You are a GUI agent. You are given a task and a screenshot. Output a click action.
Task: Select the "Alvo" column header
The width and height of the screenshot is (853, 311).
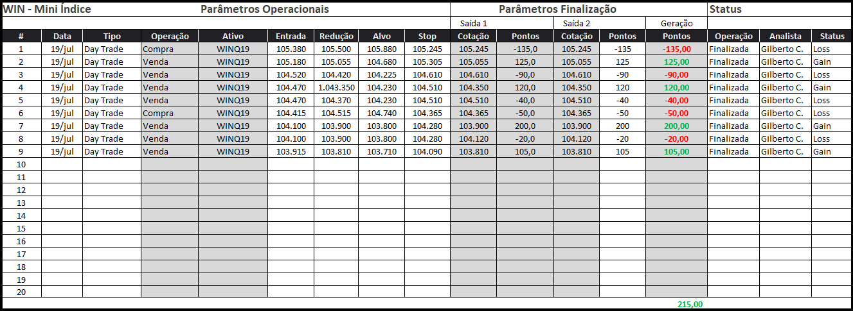(x=381, y=37)
